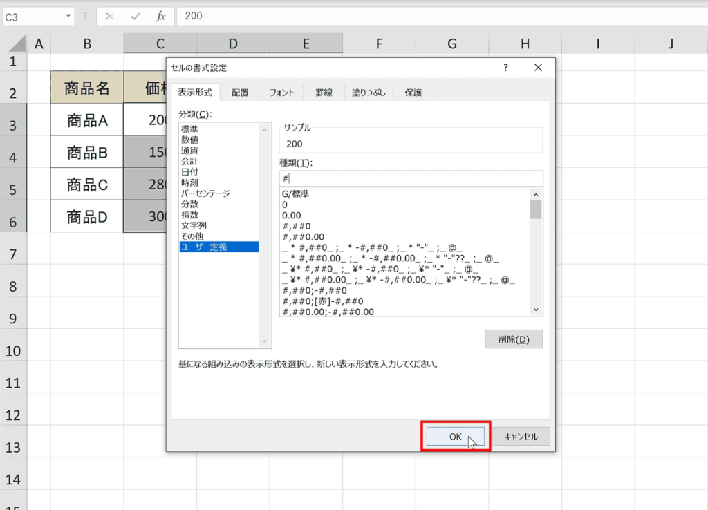
Task: Open the dialog Help (?) icon
Action: point(505,68)
